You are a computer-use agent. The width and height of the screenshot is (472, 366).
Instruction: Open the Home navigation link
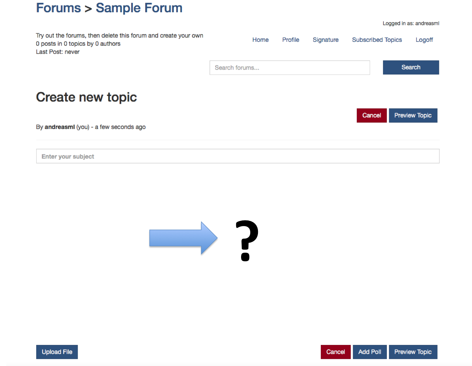point(260,40)
